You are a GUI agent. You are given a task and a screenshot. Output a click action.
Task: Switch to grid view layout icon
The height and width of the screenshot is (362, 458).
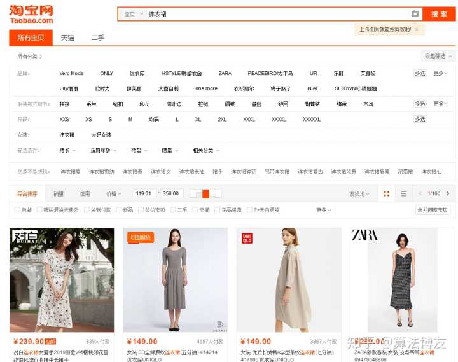pyautogui.click(x=386, y=193)
